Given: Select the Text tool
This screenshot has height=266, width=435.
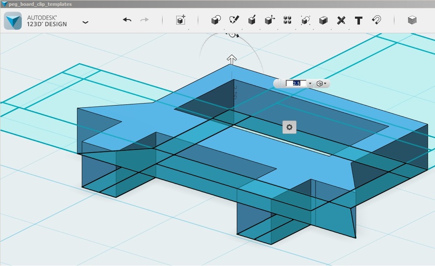Looking at the screenshot, I should tap(359, 20).
